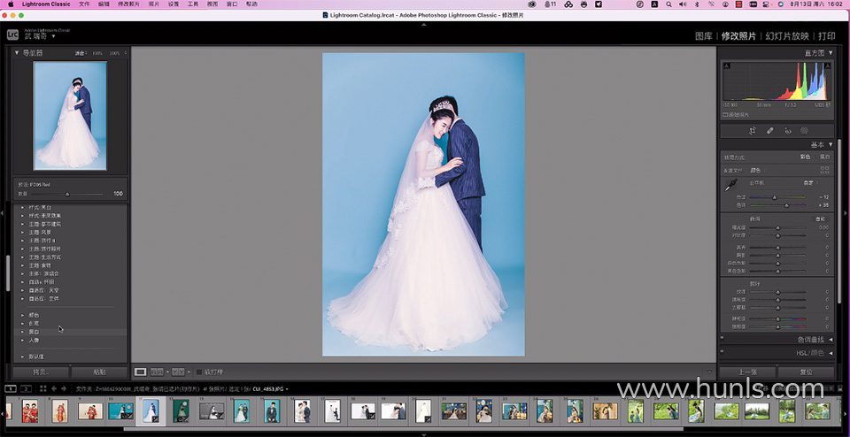The image size is (850, 437).
Task: Toggle the 原始照片 checkbox under histogram
Action: tap(725, 114)
